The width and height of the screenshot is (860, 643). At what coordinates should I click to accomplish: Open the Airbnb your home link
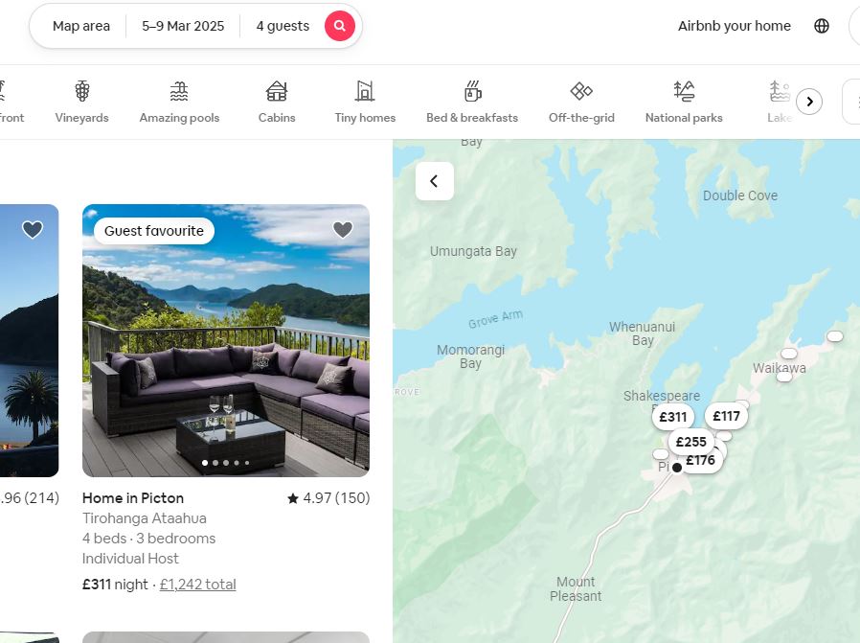(x=734, y=26)
